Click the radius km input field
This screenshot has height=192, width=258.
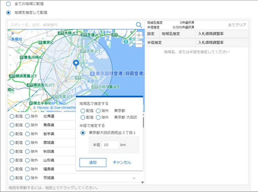point(110,145)
